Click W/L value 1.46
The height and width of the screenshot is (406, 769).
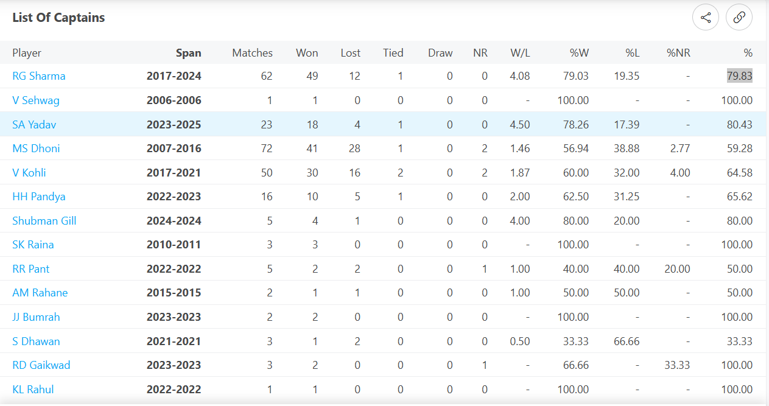click(x=520, y=149)
